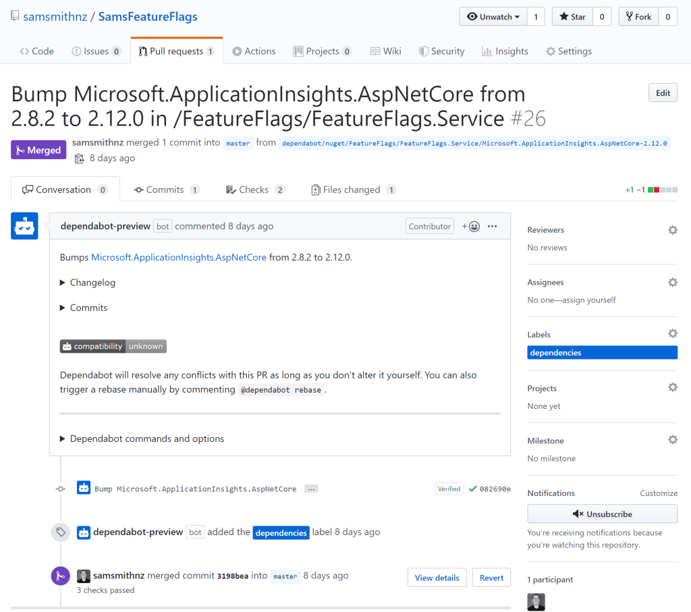Open the Checks tab

click(254, 190)
